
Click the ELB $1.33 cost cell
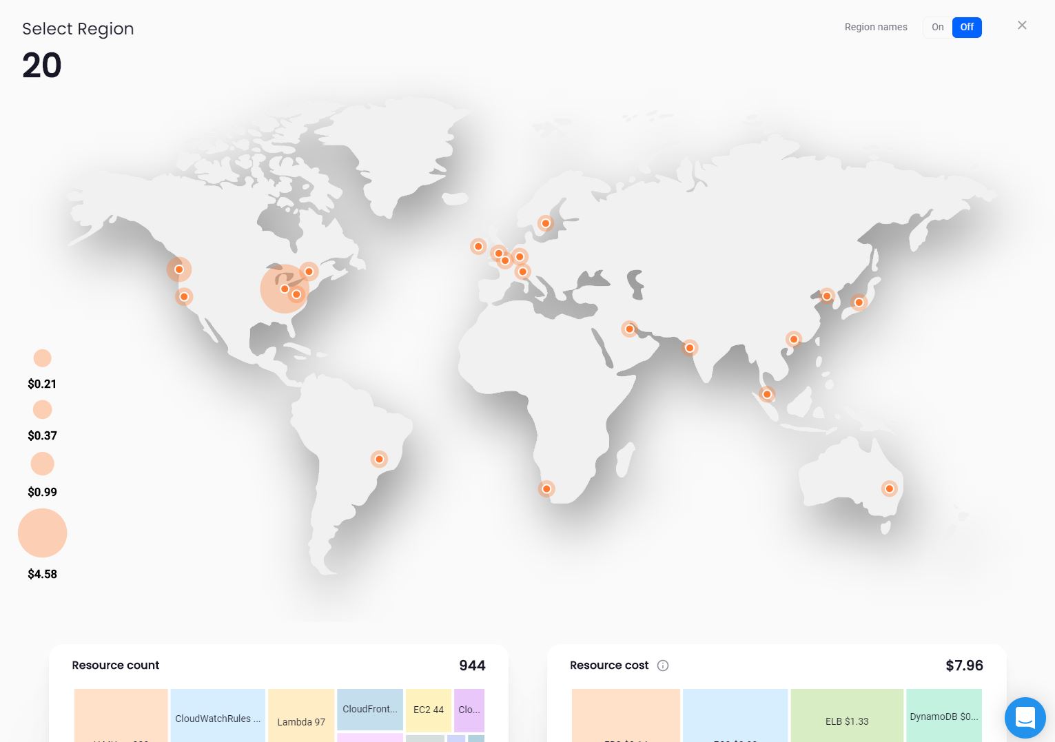point(847,715)
